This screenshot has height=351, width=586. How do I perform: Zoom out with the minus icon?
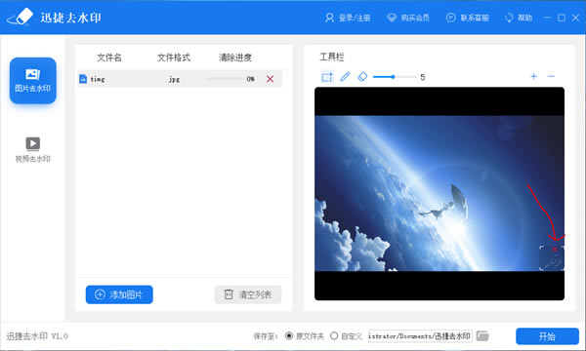coord(551,76)
